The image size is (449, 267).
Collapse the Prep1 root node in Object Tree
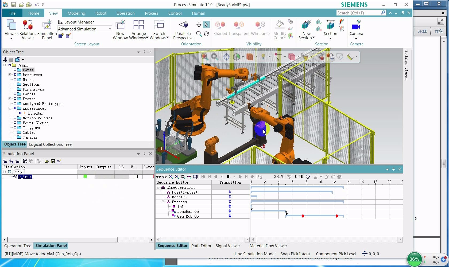pyautogui.click(x=5, y=65)
